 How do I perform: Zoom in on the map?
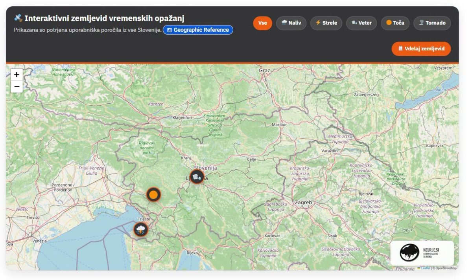pyautogui.click(x=17, y=75)
